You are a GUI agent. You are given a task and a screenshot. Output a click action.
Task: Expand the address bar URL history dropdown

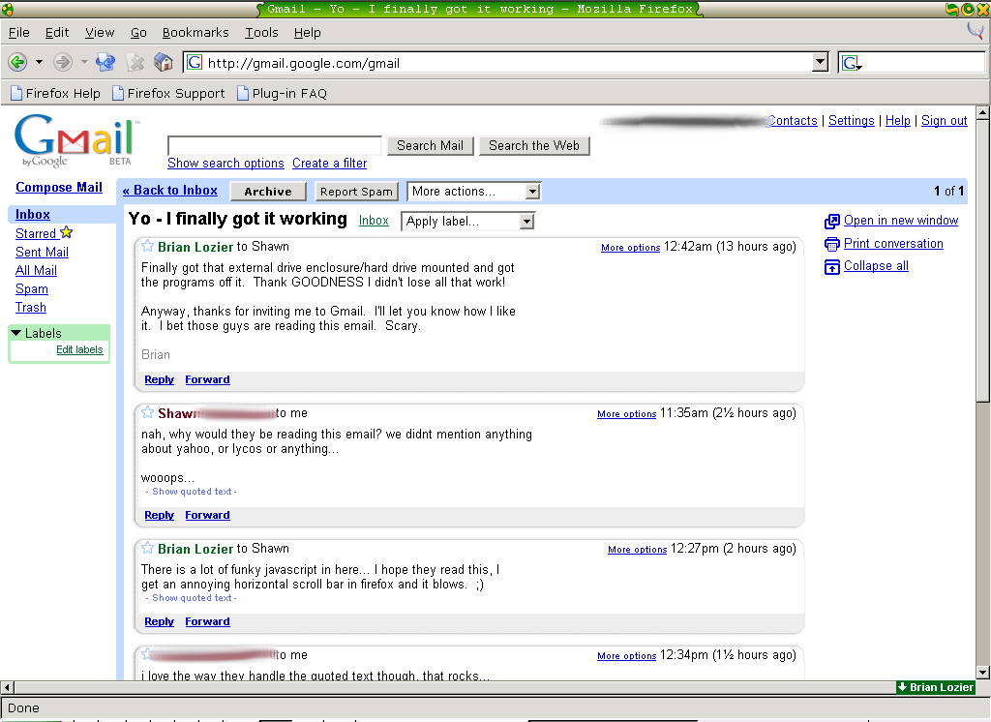tap(820, 62)
